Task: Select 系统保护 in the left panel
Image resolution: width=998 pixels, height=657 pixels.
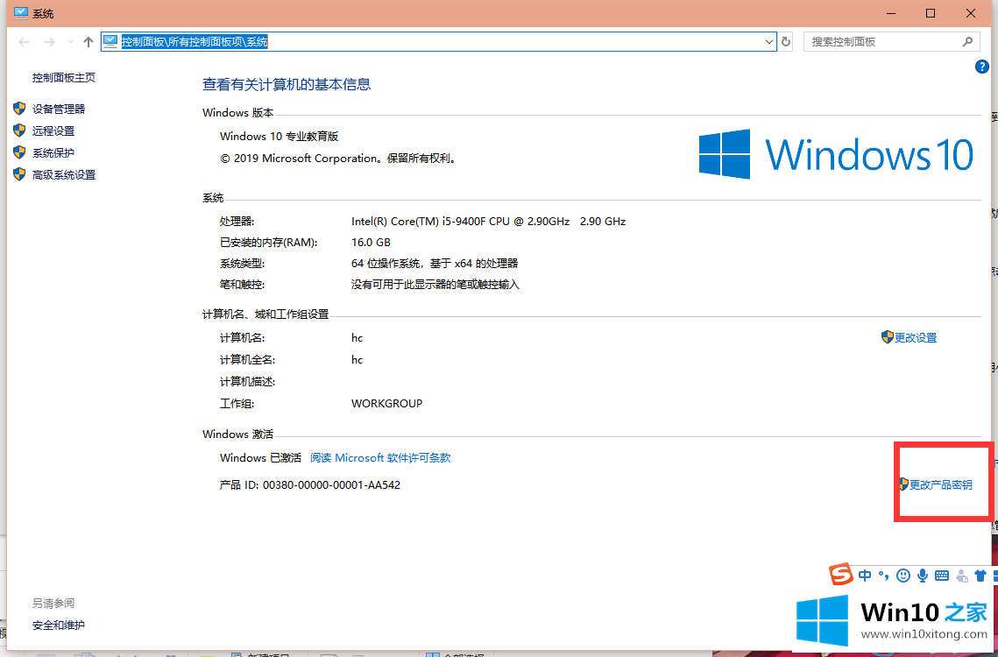Action: (x=53, y=152)
